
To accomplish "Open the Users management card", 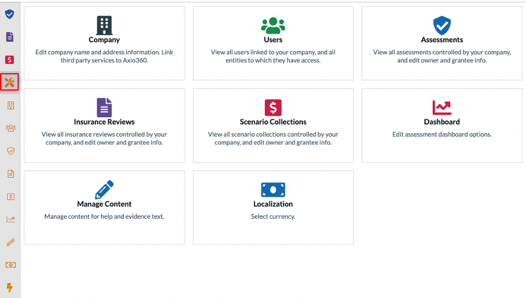I will [x=273, y=44].
